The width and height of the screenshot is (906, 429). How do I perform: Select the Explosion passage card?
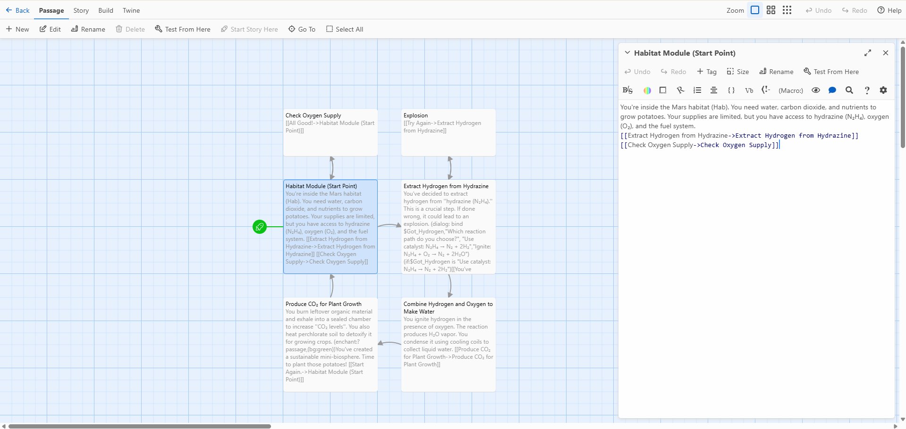coord(448,132)
